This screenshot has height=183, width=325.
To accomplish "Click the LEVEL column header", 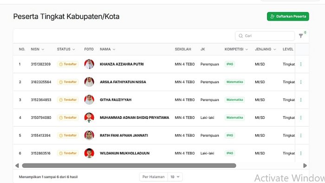I will (x=288, y=49).
